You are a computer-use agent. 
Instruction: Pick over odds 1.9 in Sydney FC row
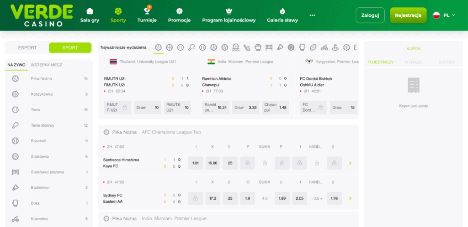coord(247,198)
